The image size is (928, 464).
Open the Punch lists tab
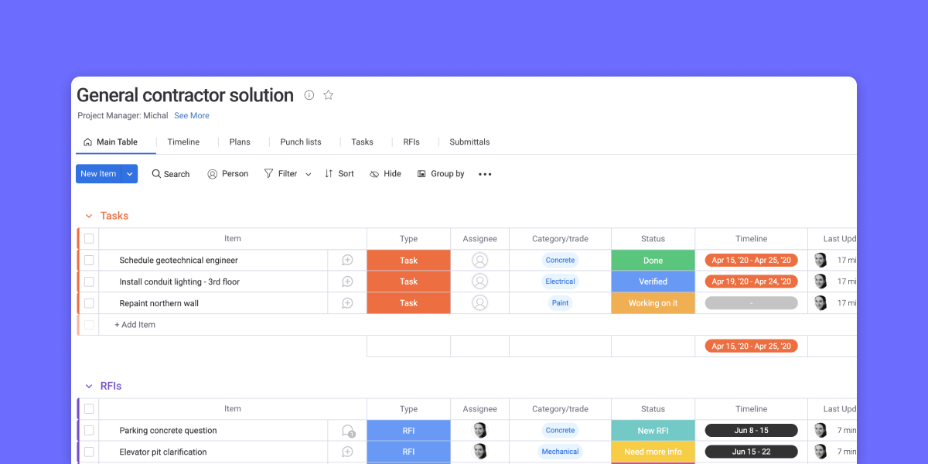(x=300, y=142)
